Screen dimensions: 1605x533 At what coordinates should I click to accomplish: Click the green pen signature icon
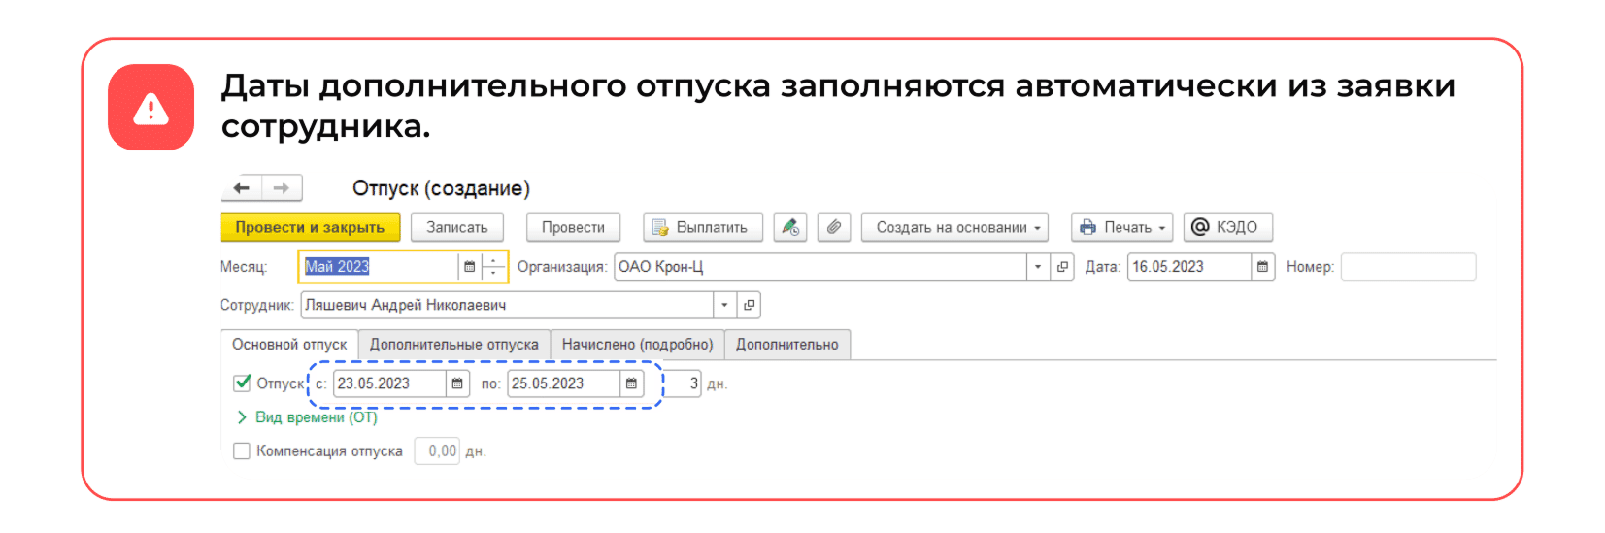pyautogui.click(x=790, y=227)
